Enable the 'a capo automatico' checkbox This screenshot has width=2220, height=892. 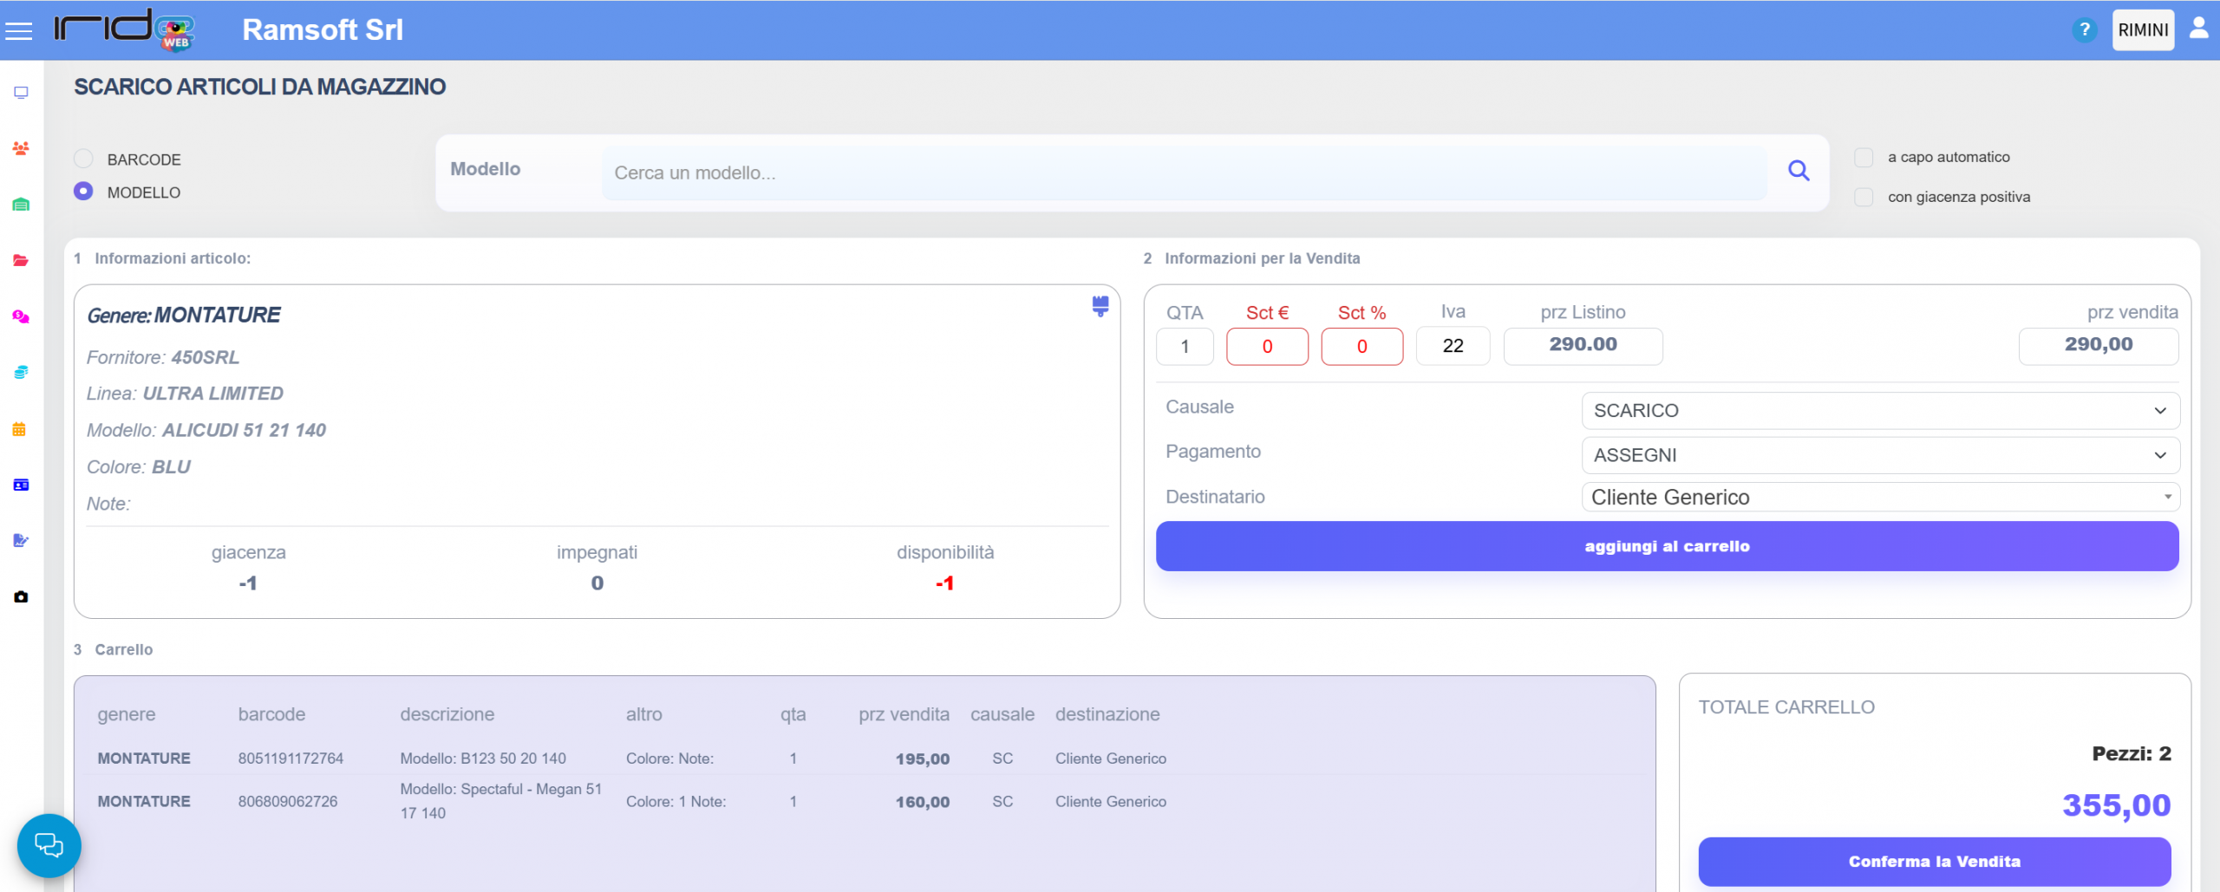pos(1864,158)
